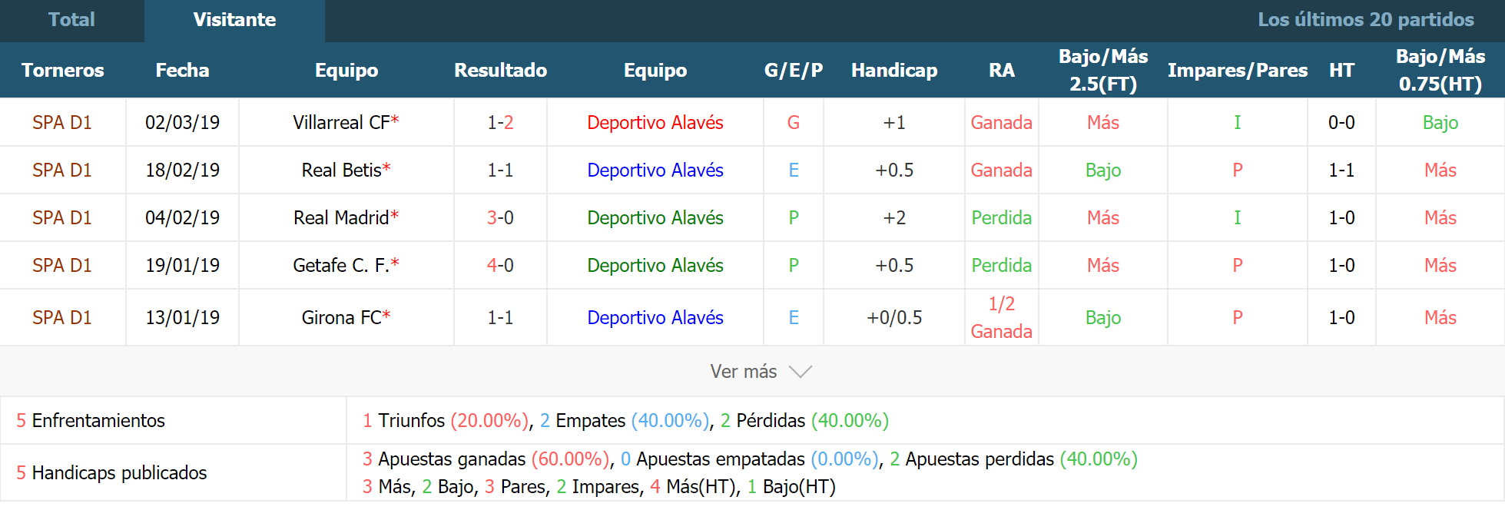Open Deportivo Alavés in the 13/01/19 row
Image resolution: width=1505 pixels, height=510 pixels.
[655, 317]
